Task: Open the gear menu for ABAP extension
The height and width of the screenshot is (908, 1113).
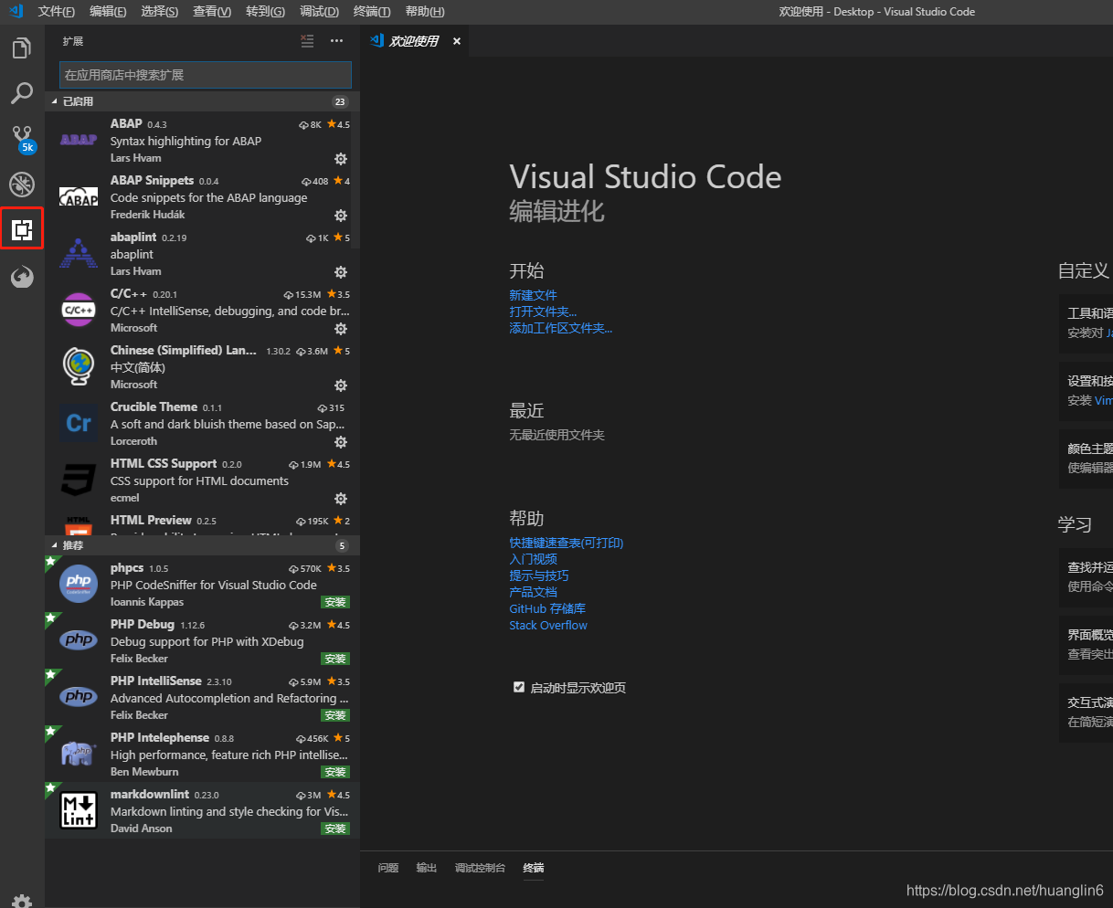Action: pos(340,158)
